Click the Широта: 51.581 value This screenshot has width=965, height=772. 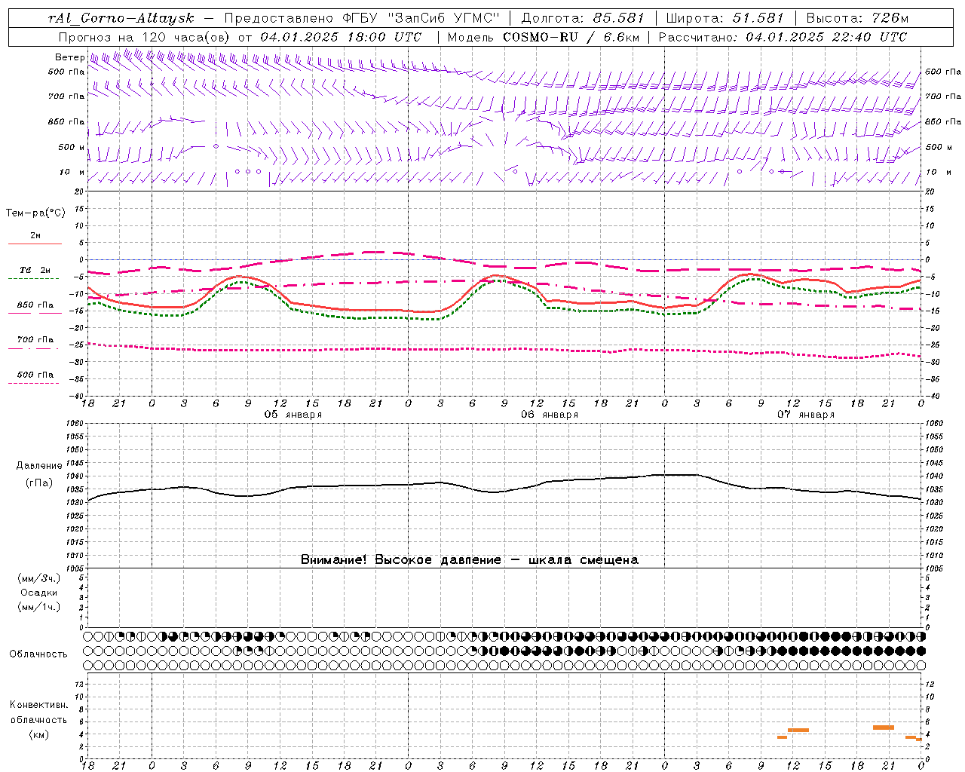pyautogui.click(x=725, y=18)
